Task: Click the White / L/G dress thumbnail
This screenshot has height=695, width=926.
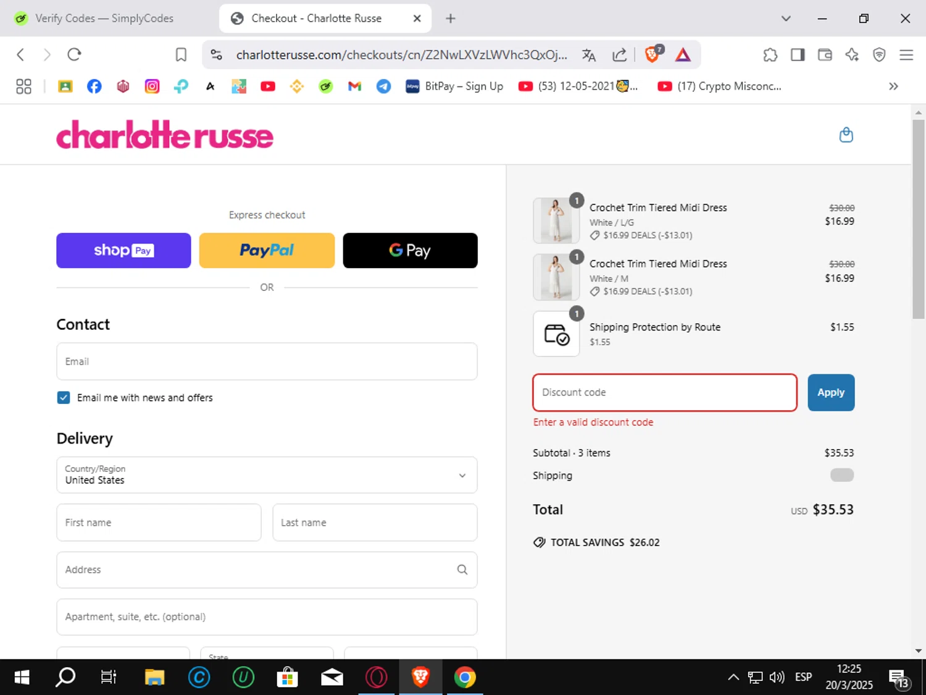Action: pyautogui.click(x=556, y=221)
